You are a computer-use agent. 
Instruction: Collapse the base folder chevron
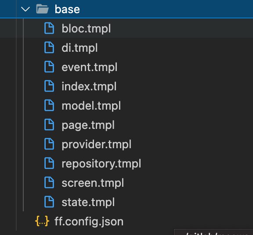click(25, 9)
